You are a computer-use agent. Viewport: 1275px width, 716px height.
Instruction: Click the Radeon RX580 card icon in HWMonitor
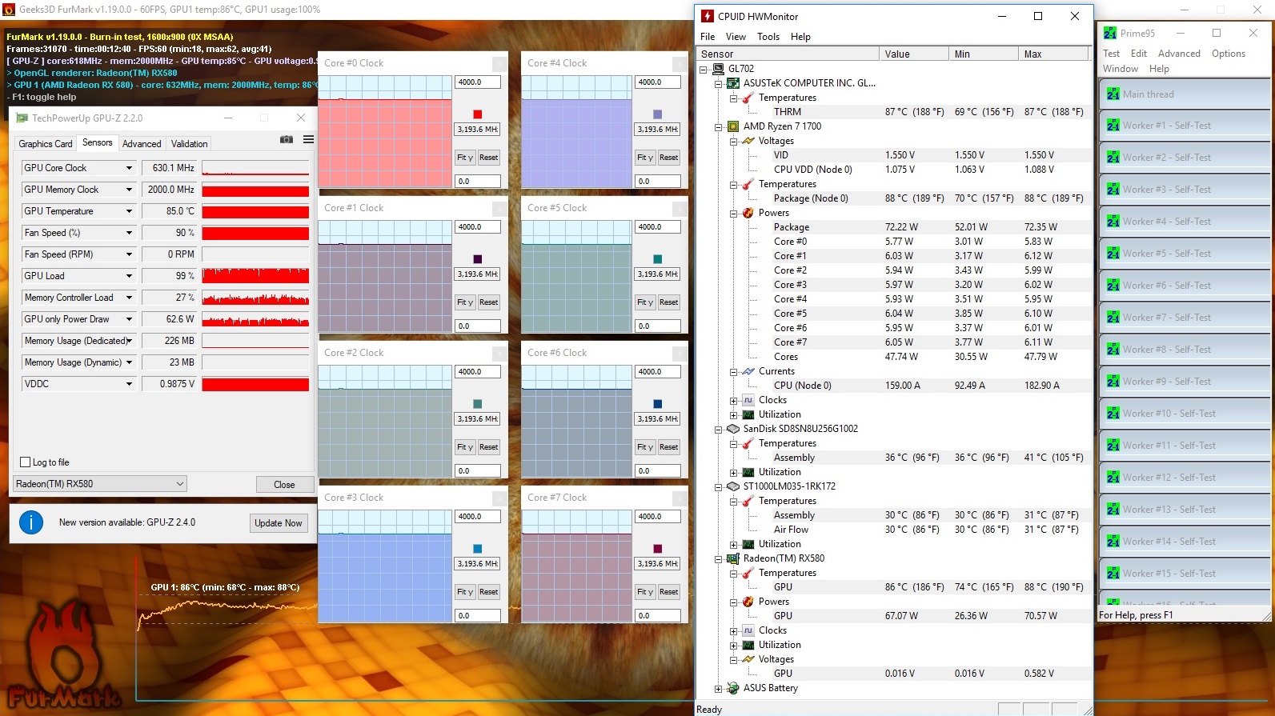pos(733,558)
